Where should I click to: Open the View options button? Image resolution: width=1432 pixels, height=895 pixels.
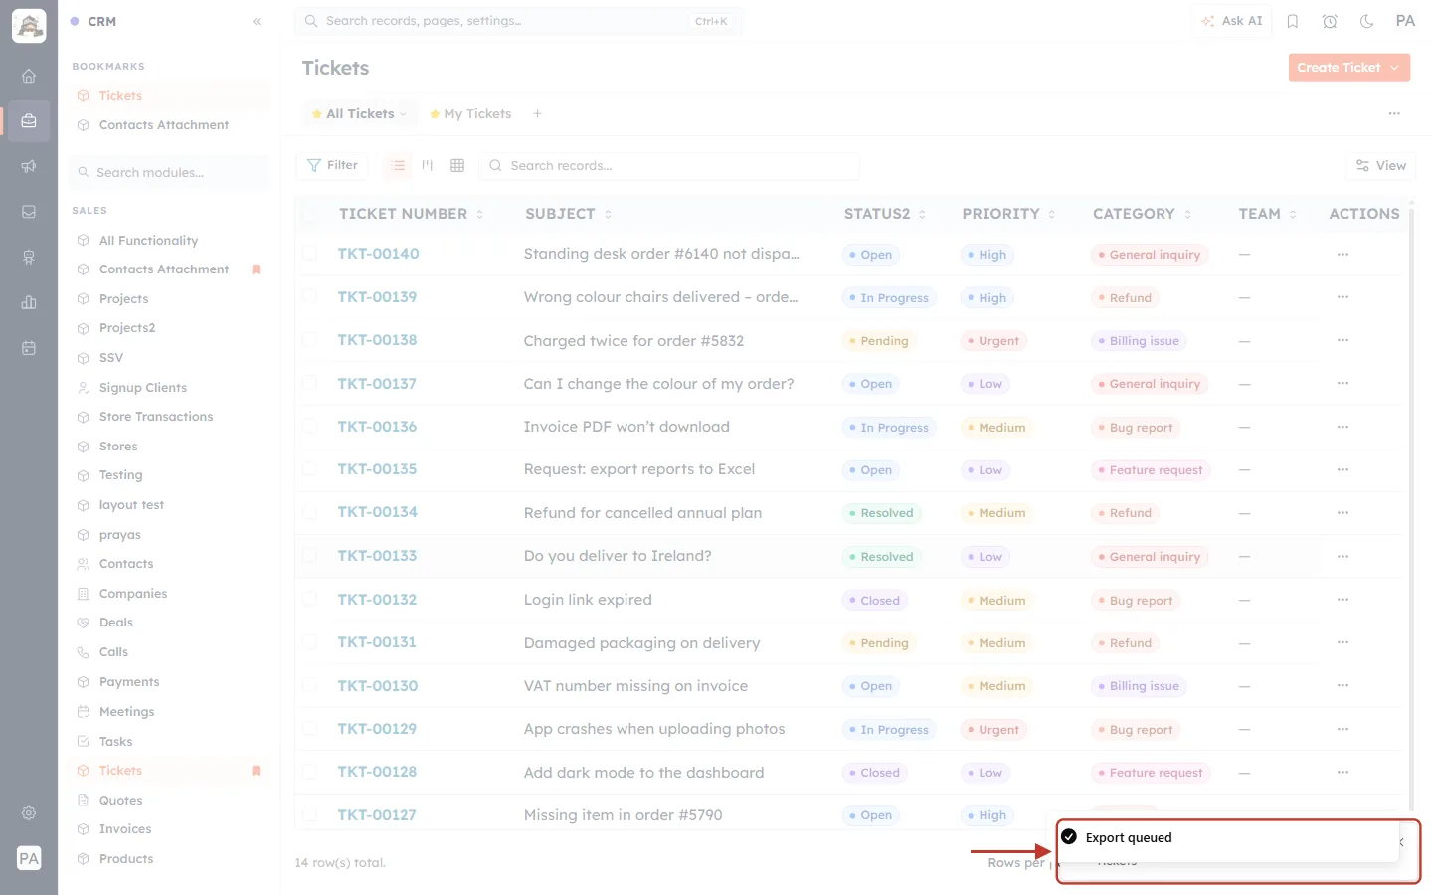pyautogui.click(x=1380, y=166)
